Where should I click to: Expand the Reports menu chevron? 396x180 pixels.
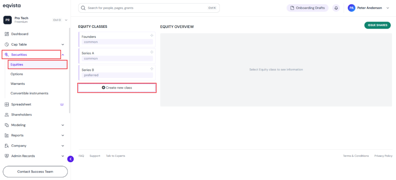pyautogui.click(x=63, y=135)
